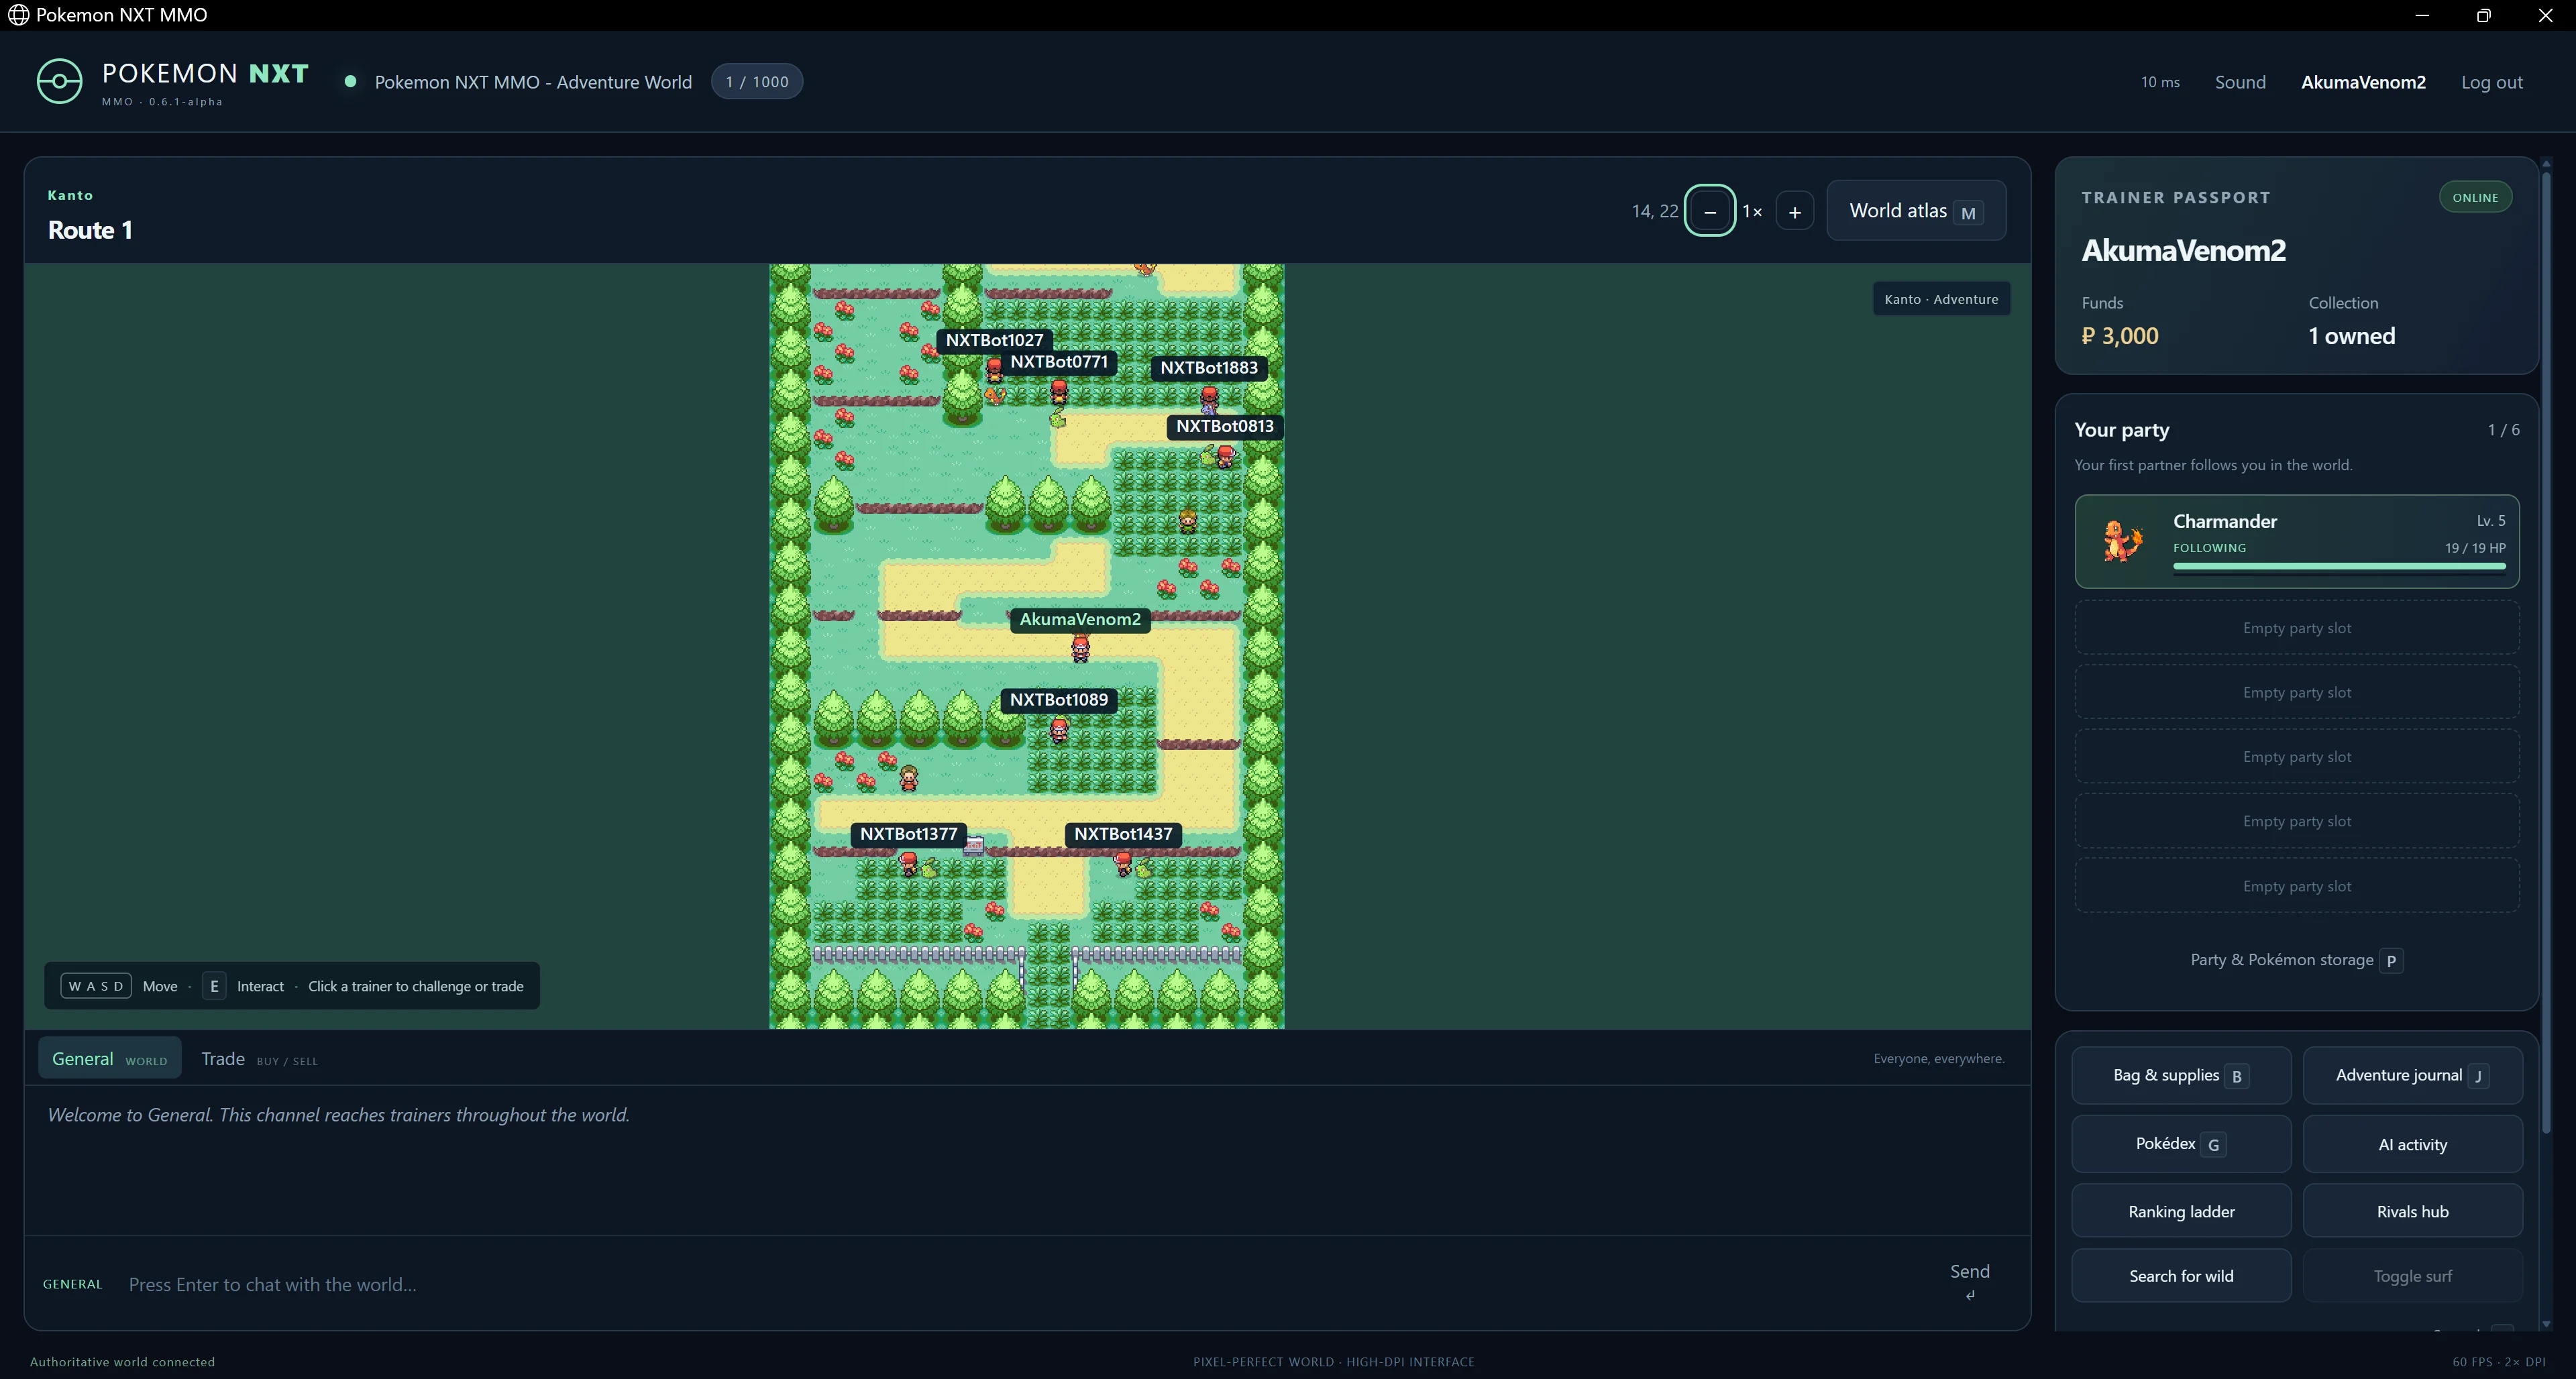This screenshot has width=2576, height=1379.
Task: Click Charmander's HP bar
Action: click(2339, 566)
